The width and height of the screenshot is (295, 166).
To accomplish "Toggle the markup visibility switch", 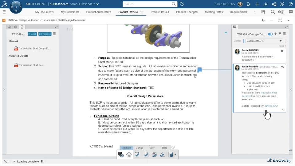I will click(270, 34).
